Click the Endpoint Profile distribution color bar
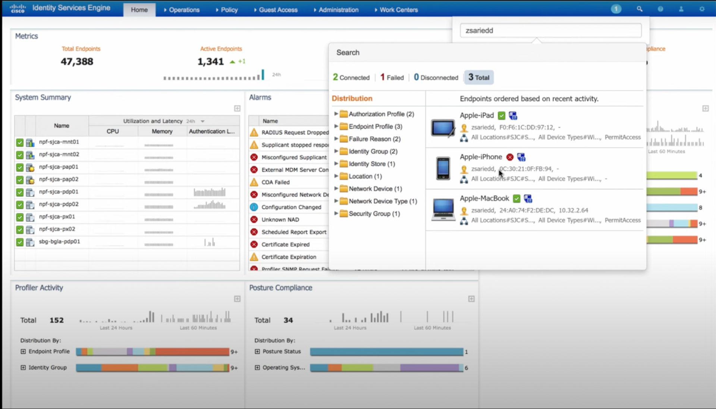This screenshot has width=716, height=409. pos(152,352)
